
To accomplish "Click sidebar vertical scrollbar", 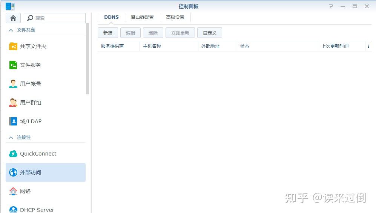I will click(87, 59).
